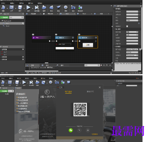Click the Open grid icon in upper toolbar
The height and width of the screenshot is (142, 151).
(x=11, y=7)
